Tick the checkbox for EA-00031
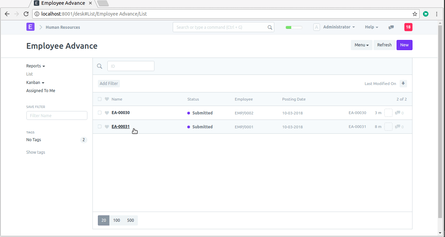The width and height of the screenshot is (445, 237). 100,127
